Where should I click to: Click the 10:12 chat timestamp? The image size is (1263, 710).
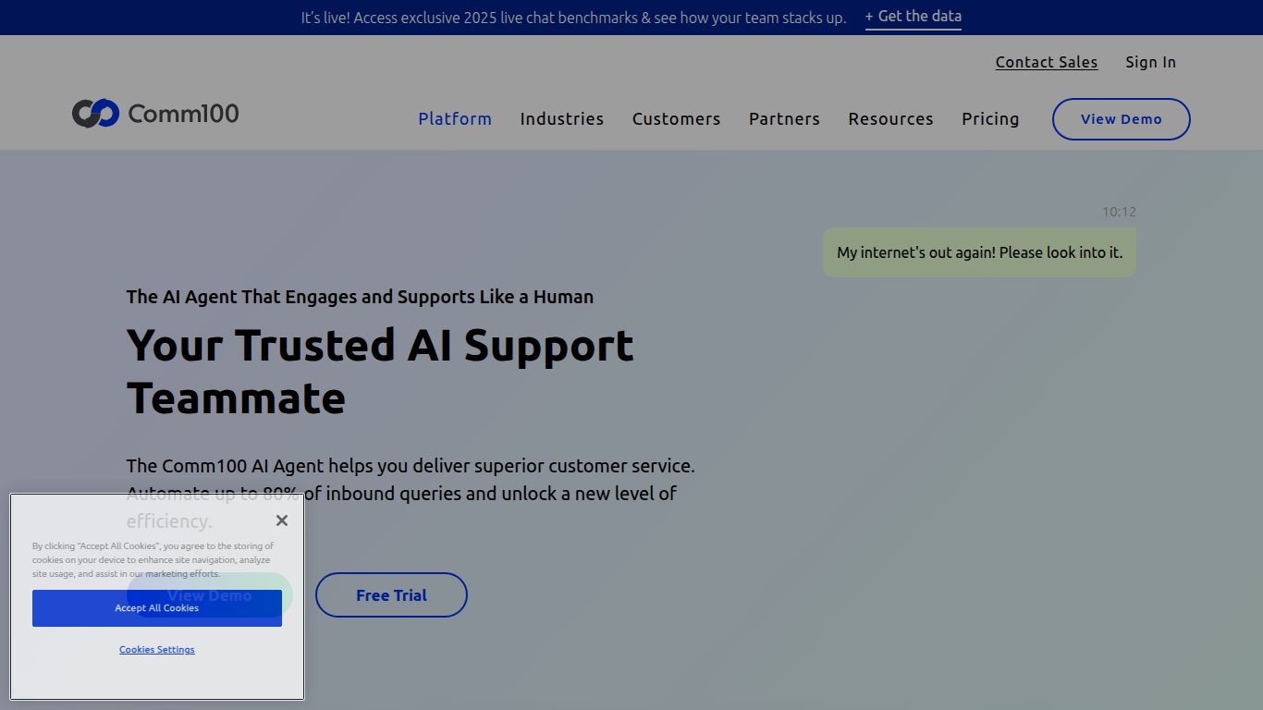point(1119,212)
